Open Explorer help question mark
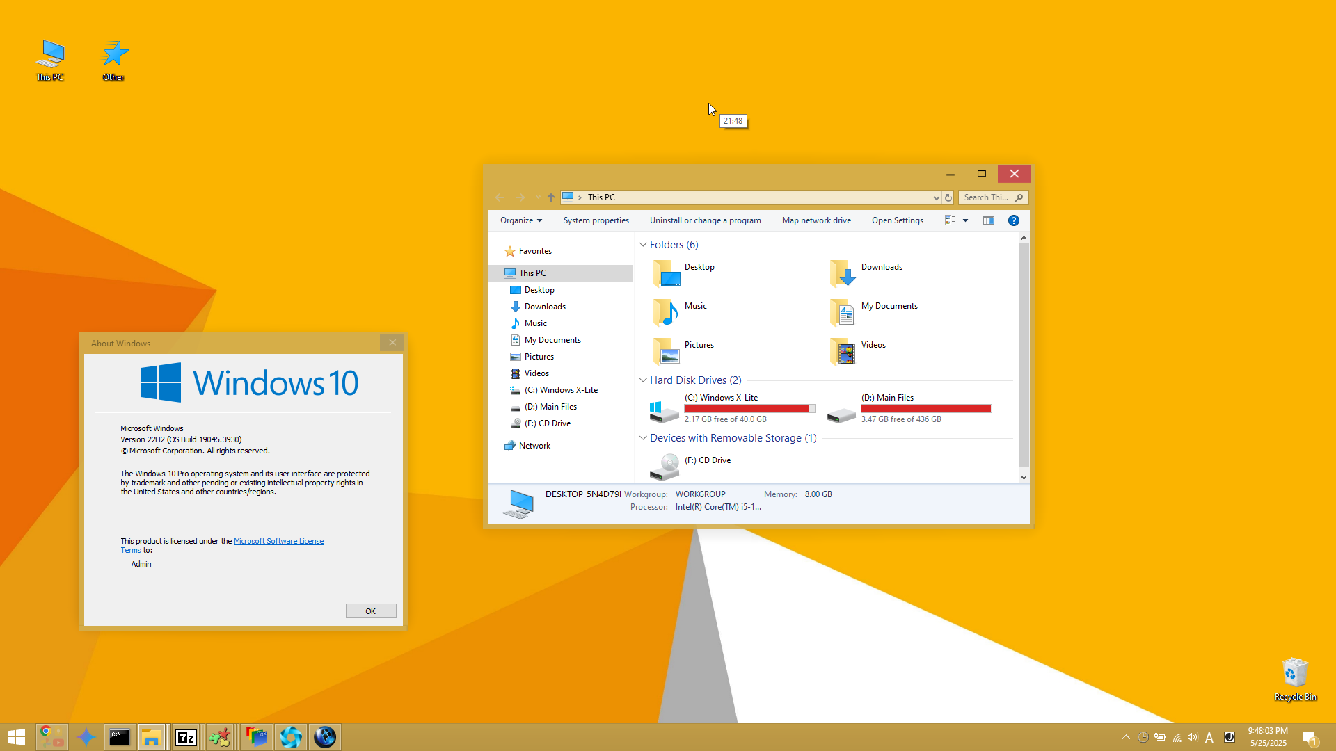1336x751 pixels. point(1014,220)
